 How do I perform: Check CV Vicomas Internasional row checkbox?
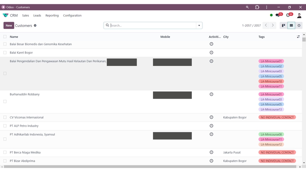click(x=5, y=118)
